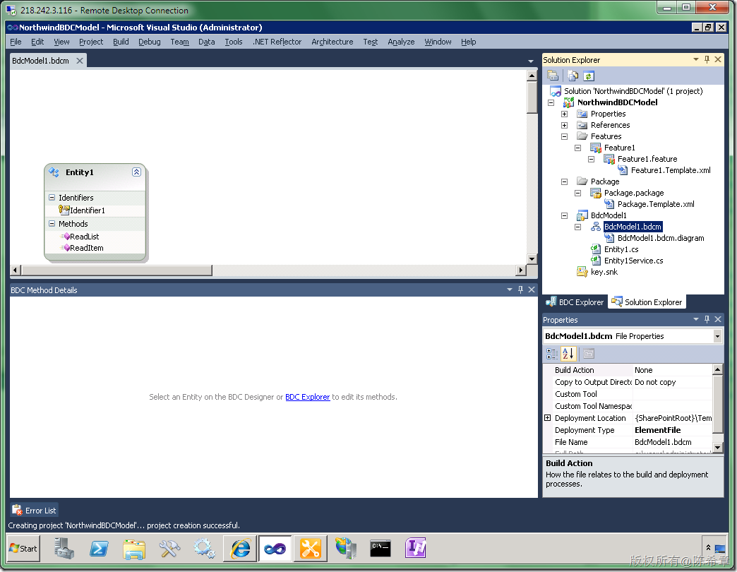Pin the Solution Explorer panel
Screen dimensions: 737x572
(x=707, y=60)
